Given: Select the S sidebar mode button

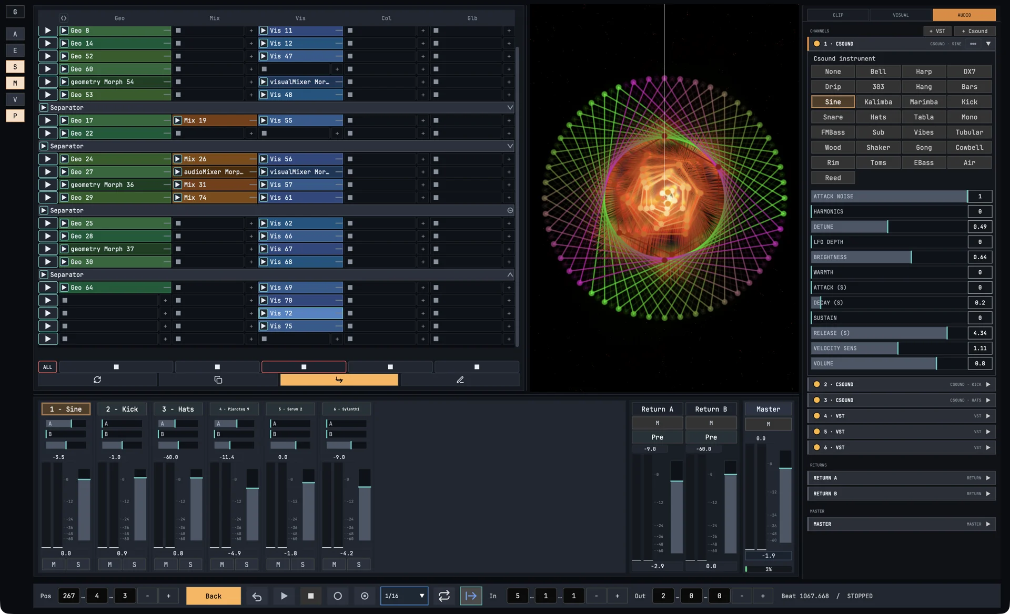Looking at the screenshot, I should pyautogui.click(x=15, y=67).
